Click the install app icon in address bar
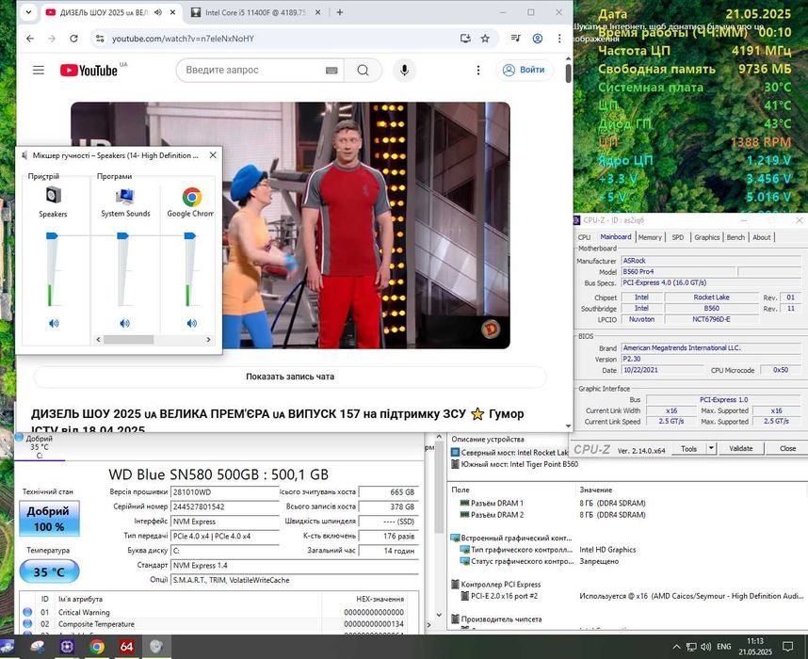The image size is (808, 659). 465,39
